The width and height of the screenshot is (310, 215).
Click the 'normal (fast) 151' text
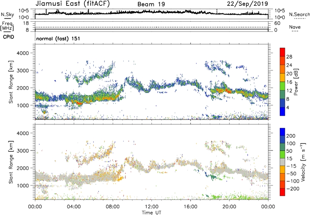(58, 38)
